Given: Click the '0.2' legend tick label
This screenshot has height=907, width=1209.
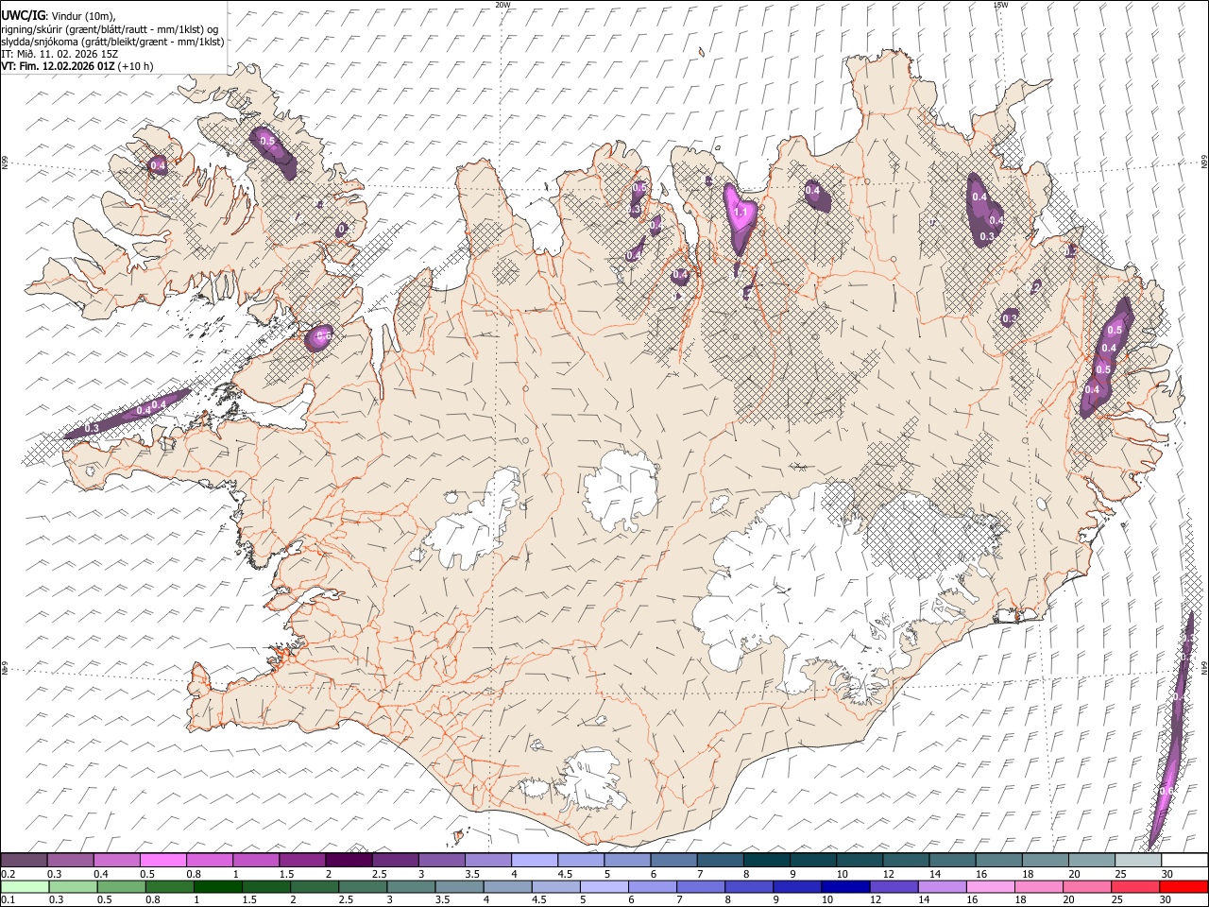Looking at the screenshot, I should pyautogui.click(x=9, y=874).
